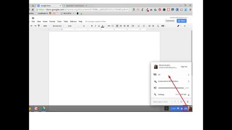
Task: Open the Edit menu
Action: coord(33,22)
